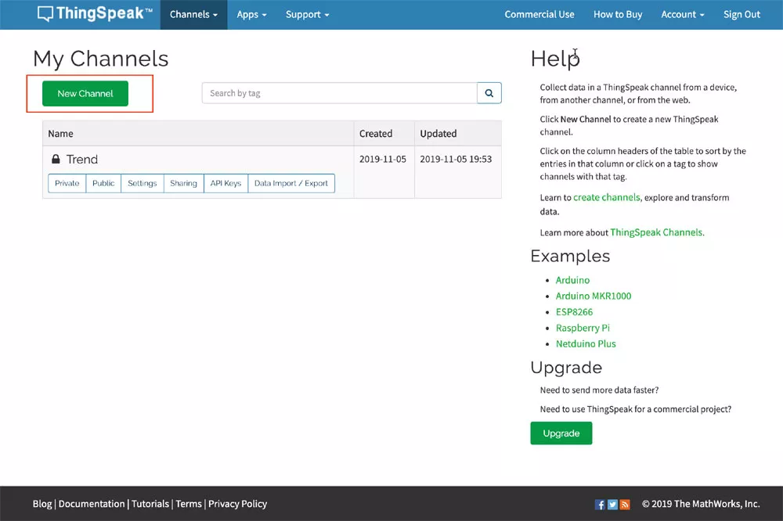The image size is (783, 521).
Task: Click the green New Channel button
Action: click(85, 93)
